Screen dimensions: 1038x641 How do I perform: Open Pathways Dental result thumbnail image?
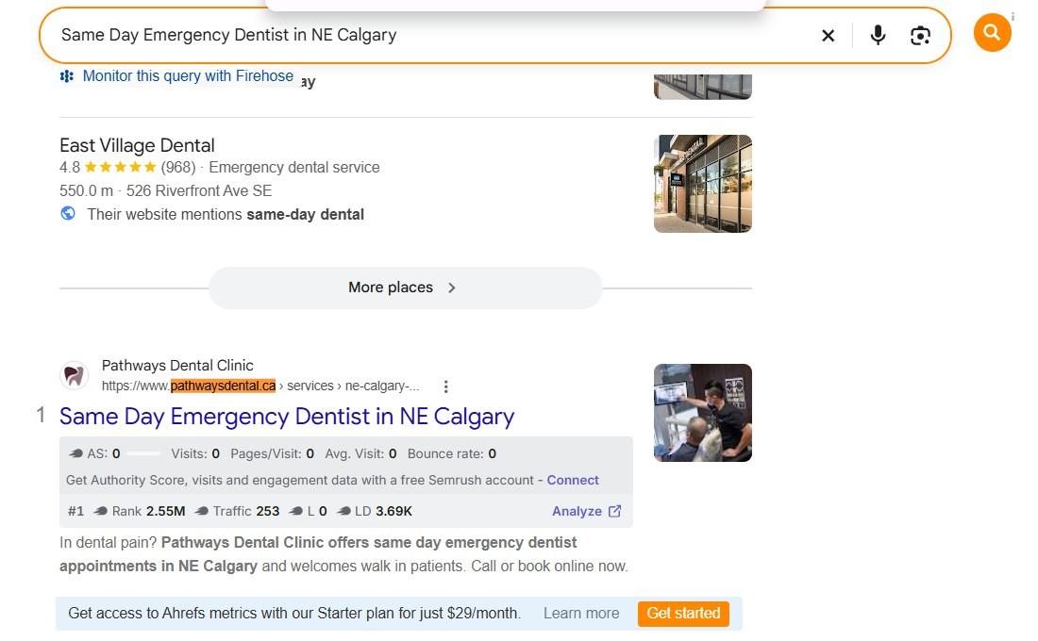tap(702, 413)
